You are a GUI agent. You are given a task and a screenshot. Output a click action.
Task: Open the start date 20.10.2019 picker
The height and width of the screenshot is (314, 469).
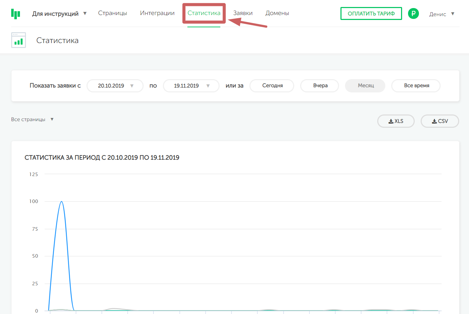(115, 86)
